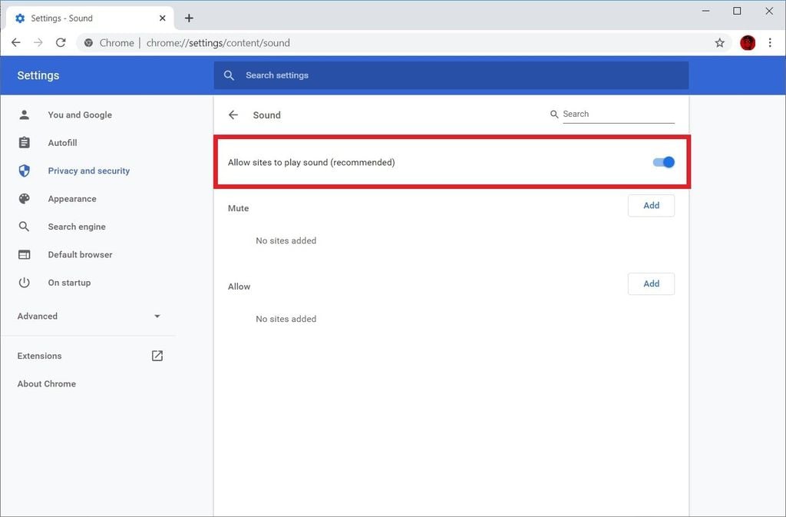Open Search engine settings

[77, 227]
